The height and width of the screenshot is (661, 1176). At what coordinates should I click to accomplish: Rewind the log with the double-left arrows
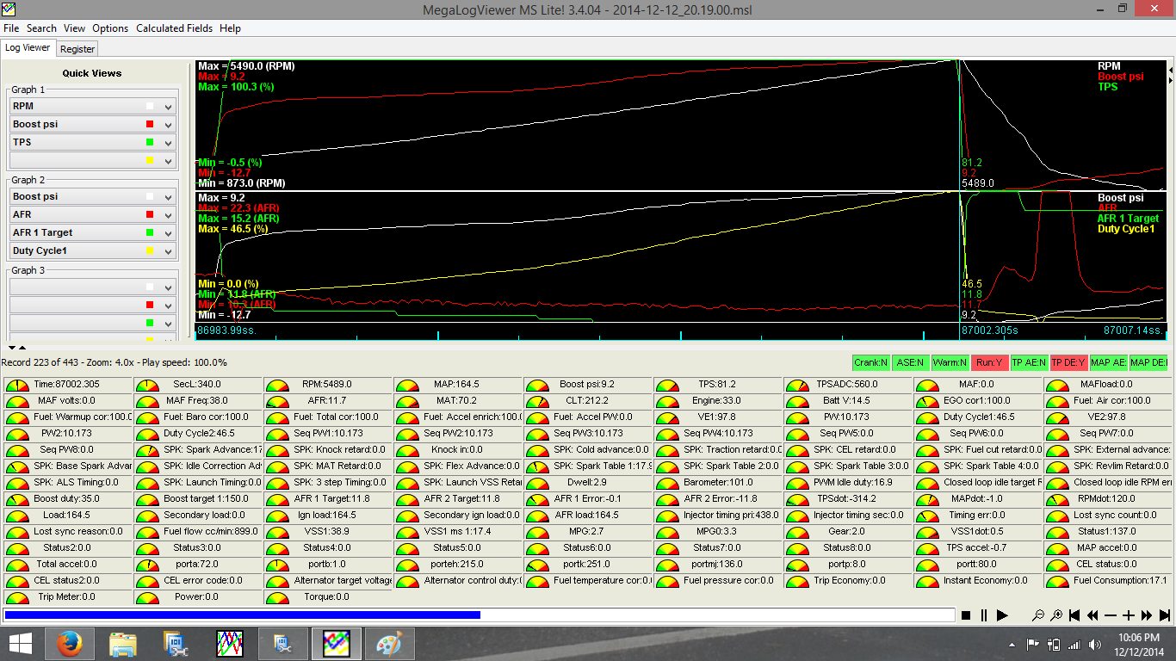coord(1092,615)
